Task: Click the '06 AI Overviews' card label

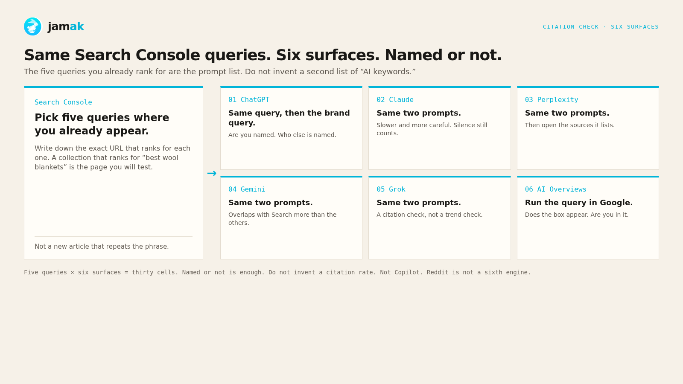Action: 556,189
